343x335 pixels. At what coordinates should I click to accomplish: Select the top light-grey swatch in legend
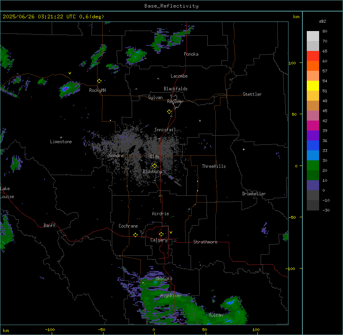[313, 36]
